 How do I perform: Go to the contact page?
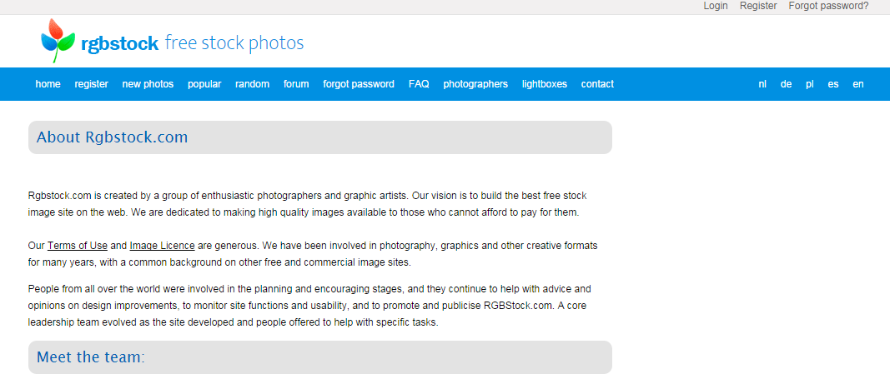coord(597,84)
